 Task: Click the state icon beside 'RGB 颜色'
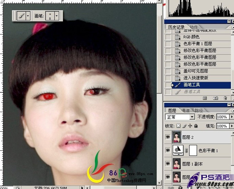[x=177, y=37]
